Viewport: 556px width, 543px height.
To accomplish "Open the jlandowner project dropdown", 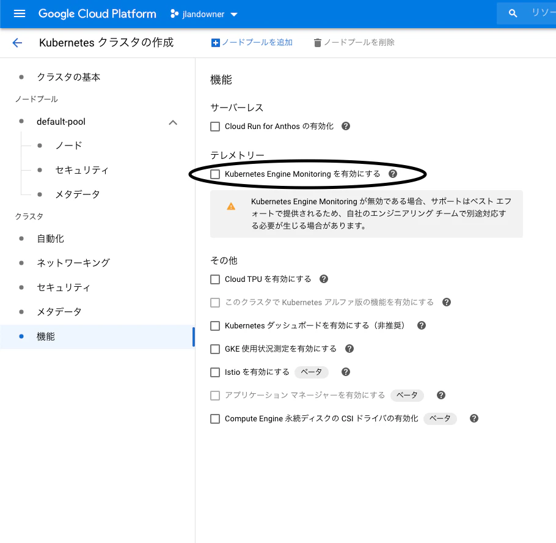I will click(204, 14).
